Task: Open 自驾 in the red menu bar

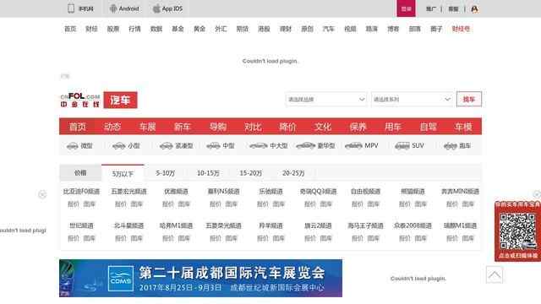Action: (429, 127)
